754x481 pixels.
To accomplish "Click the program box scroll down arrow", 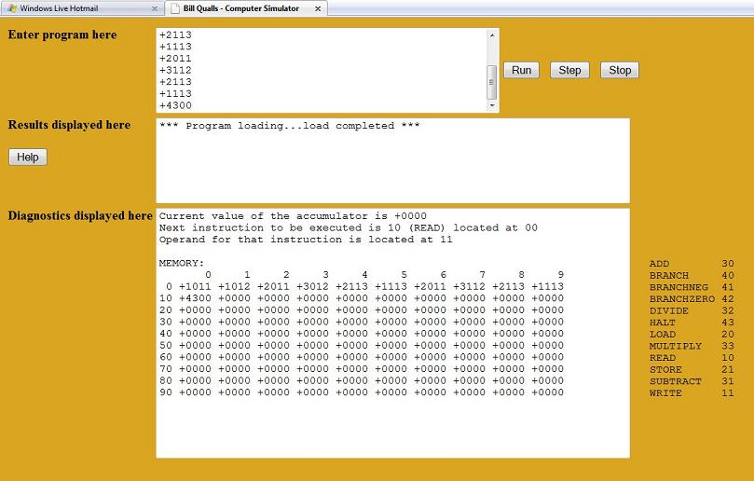I will pyautogui.click(x=492, y=105).
